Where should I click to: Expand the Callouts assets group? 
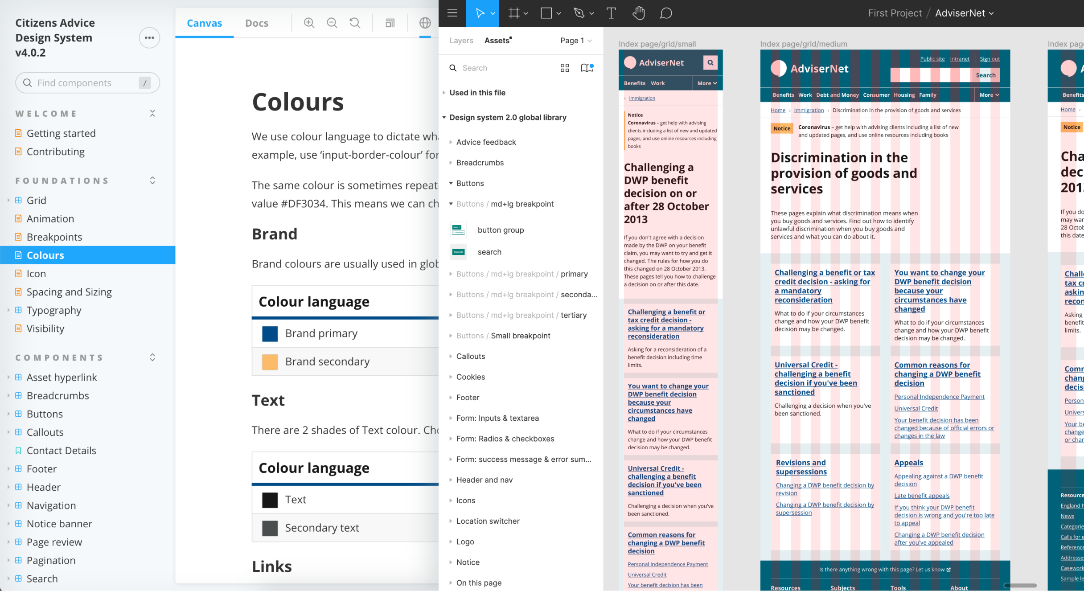point(451,356)
